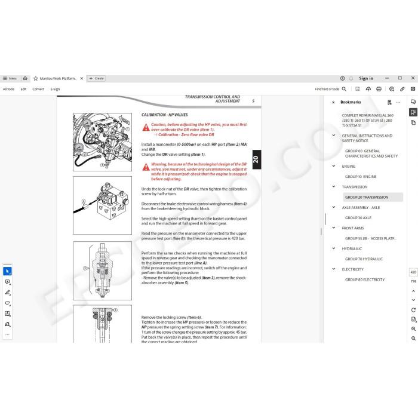Click the valve cross-section diagram
Screen dimensions: 418x418
102,271
